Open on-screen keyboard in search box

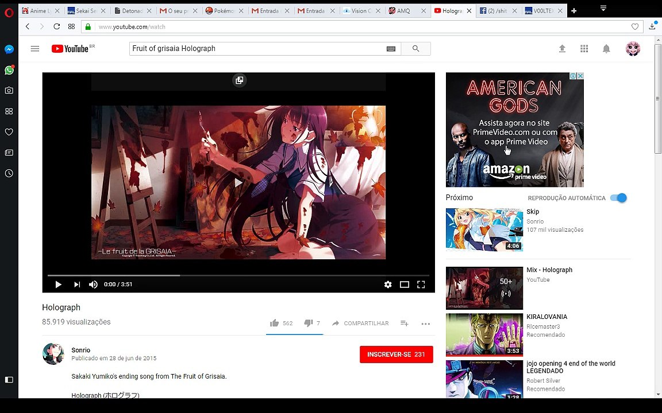click(391, 49)
